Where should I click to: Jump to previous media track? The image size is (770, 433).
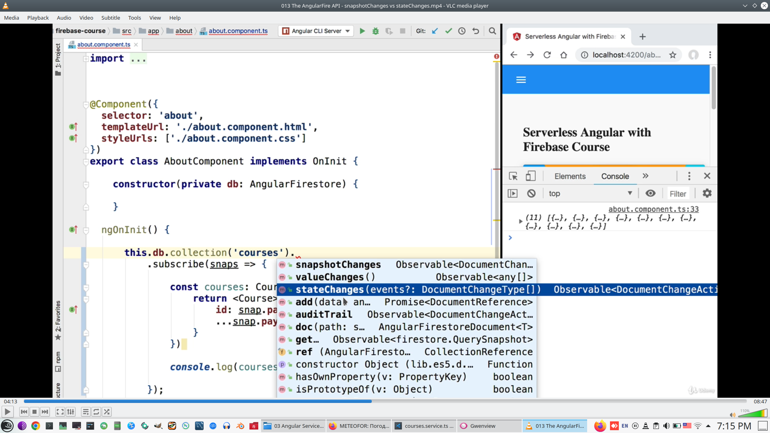click(x=24, y=412)
